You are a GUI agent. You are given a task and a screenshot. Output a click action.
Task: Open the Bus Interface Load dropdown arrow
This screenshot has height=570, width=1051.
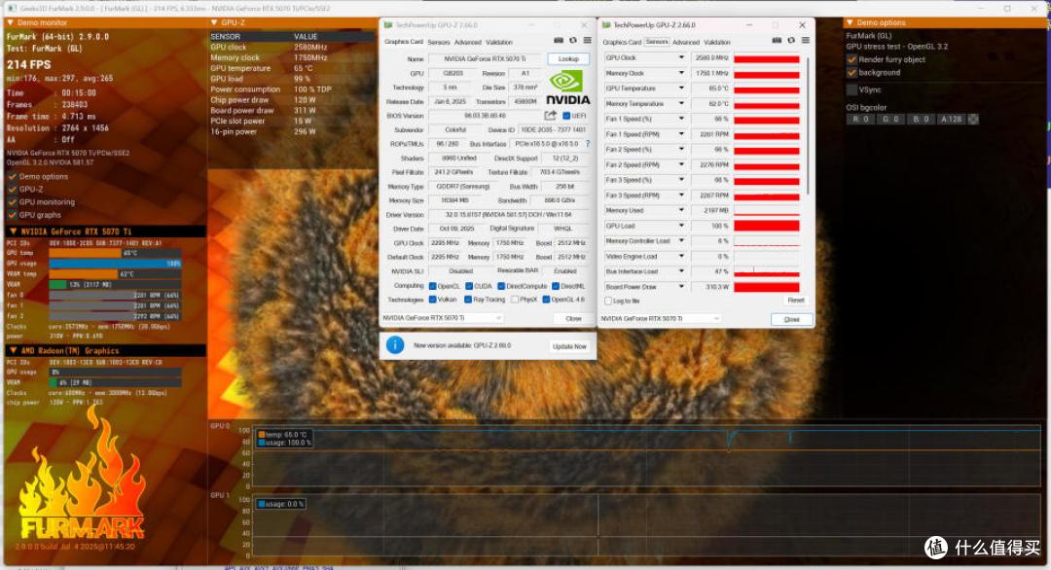tap(681, 271)
